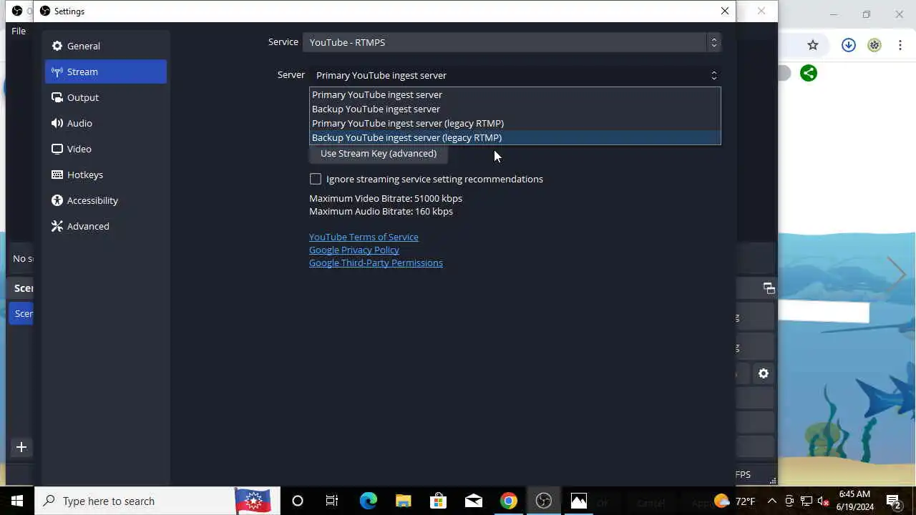
Task: Open Google Third-Party Permissions link
Action: [376, 263]
